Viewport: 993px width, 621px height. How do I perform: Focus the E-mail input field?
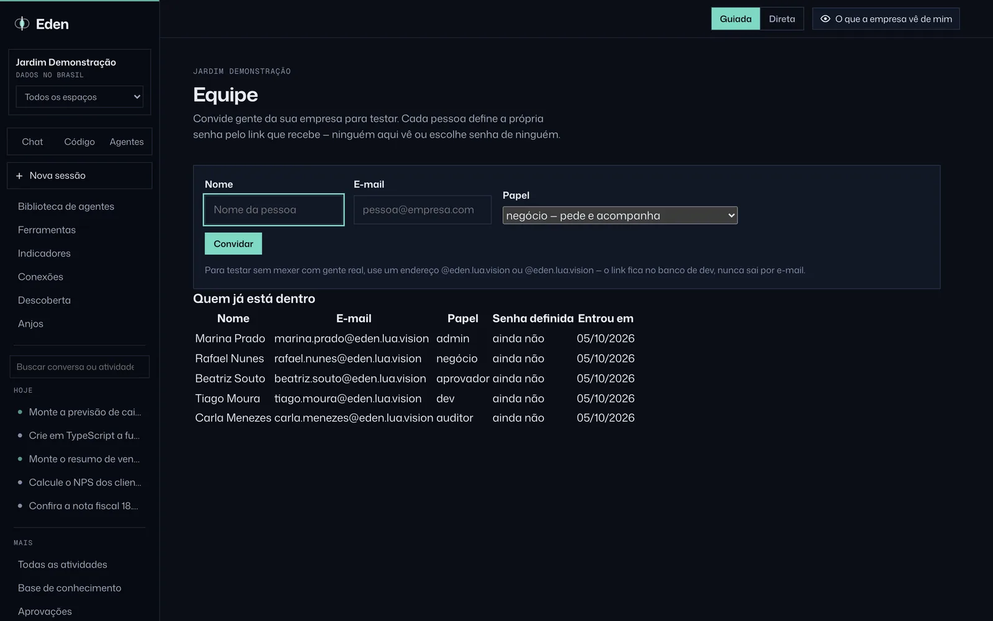pyautogui.click(x=423, y=210)
